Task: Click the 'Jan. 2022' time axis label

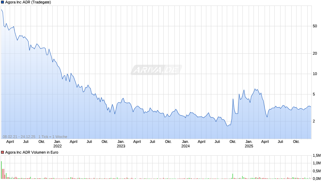Action: (58, 144)
